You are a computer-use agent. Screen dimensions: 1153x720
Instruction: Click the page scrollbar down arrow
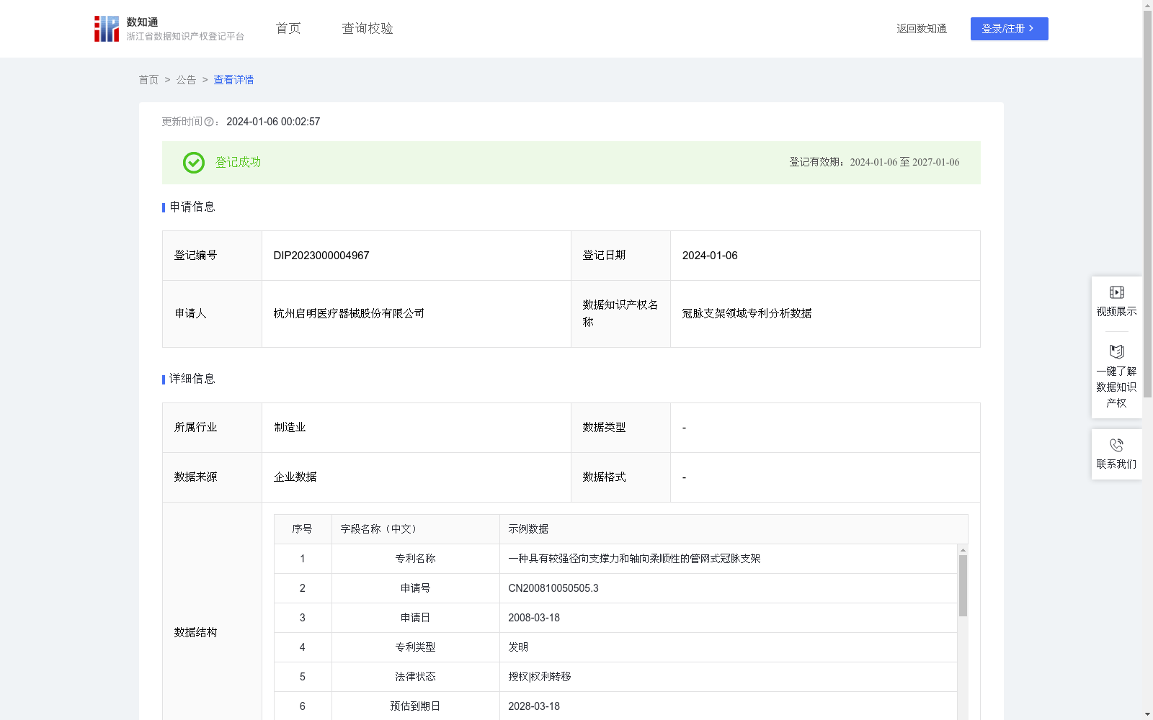(x=1147, y=714)
